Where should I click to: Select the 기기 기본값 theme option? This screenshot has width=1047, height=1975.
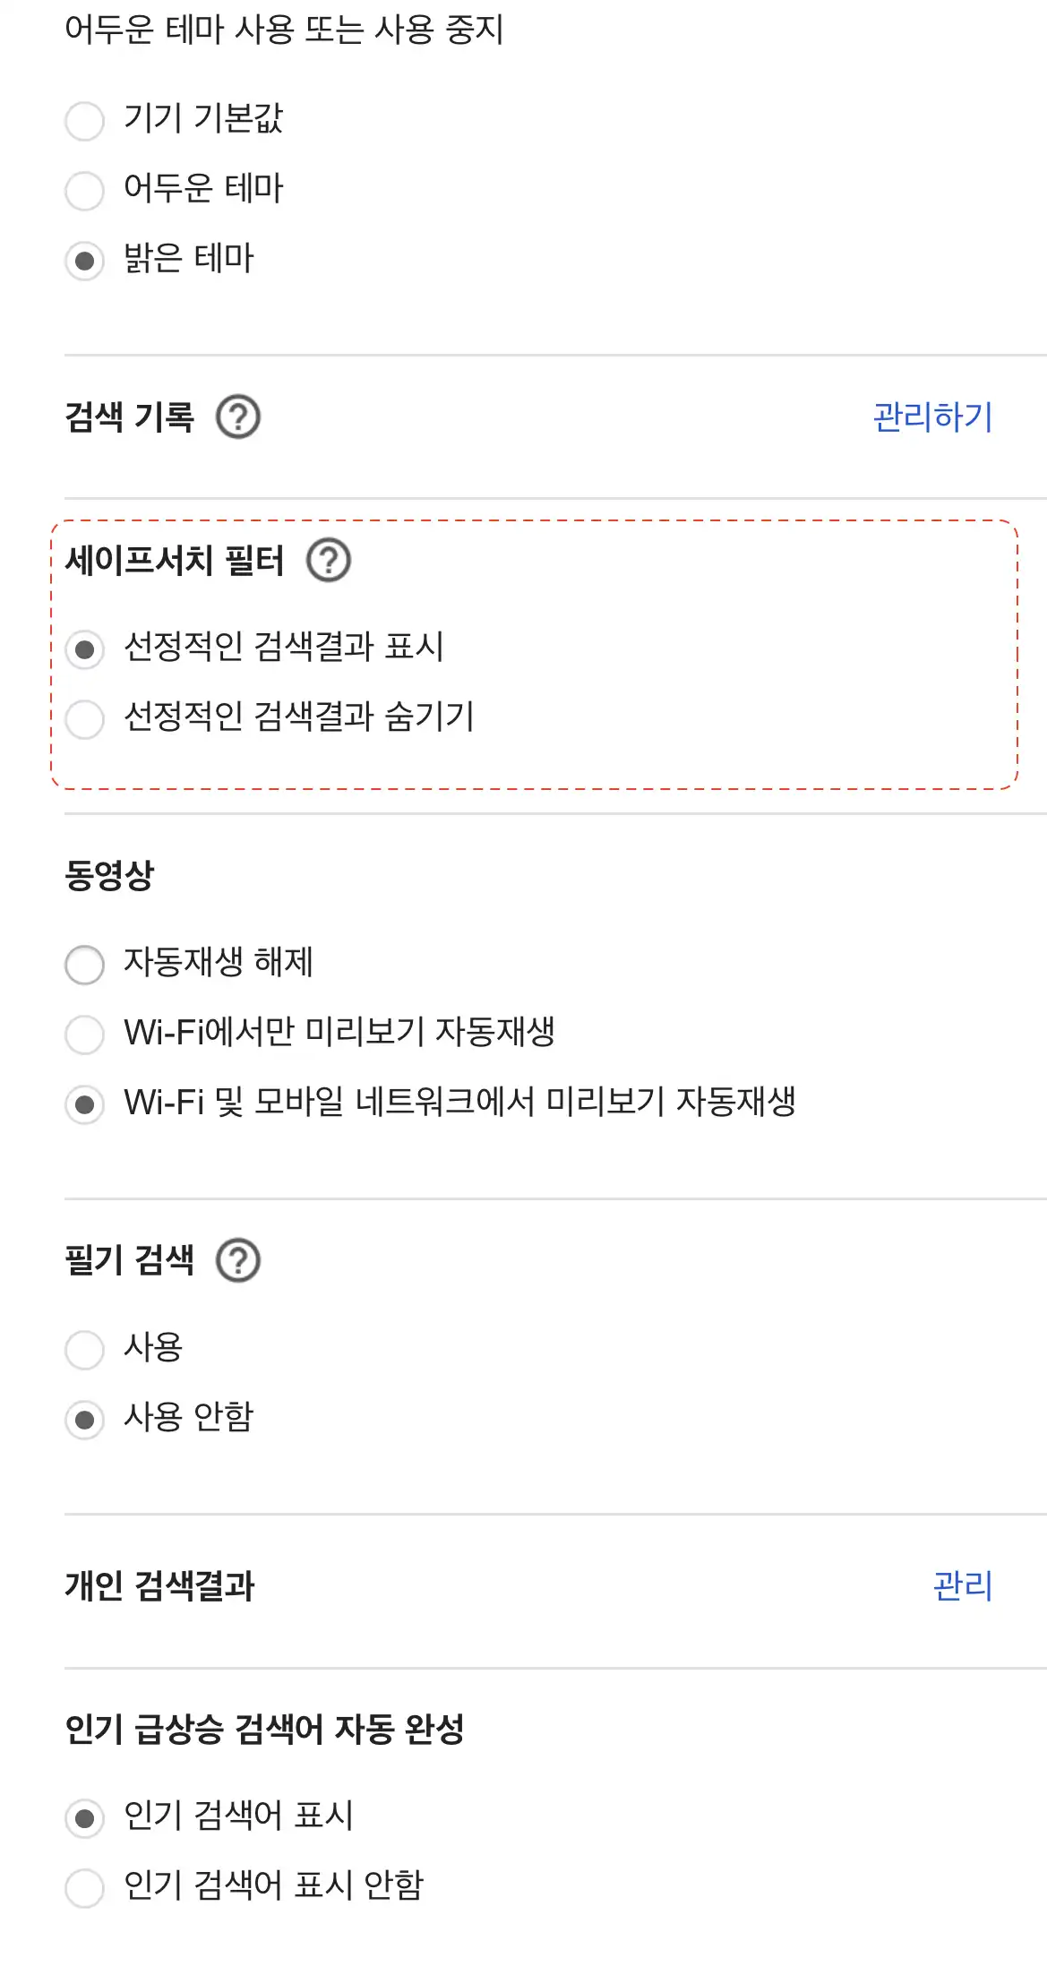tap(84, 121)
